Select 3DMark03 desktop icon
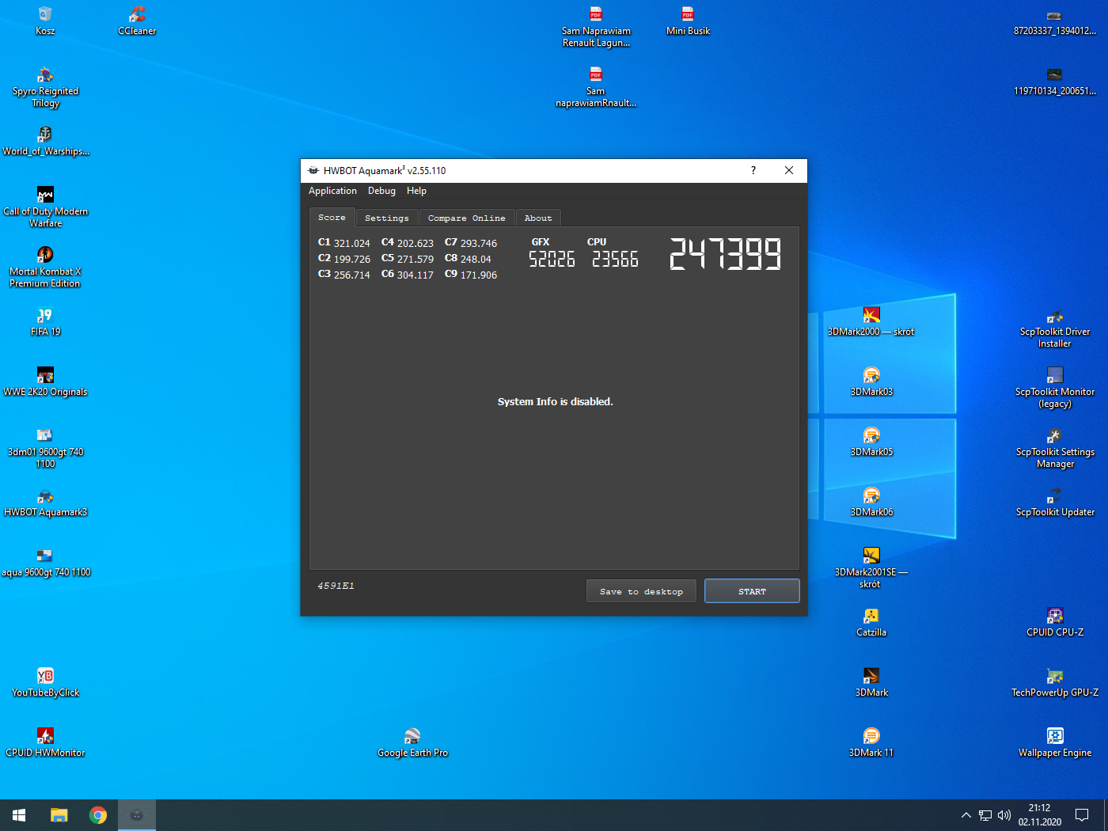Viewport: 1108px width, 831px height. [871, 381]
